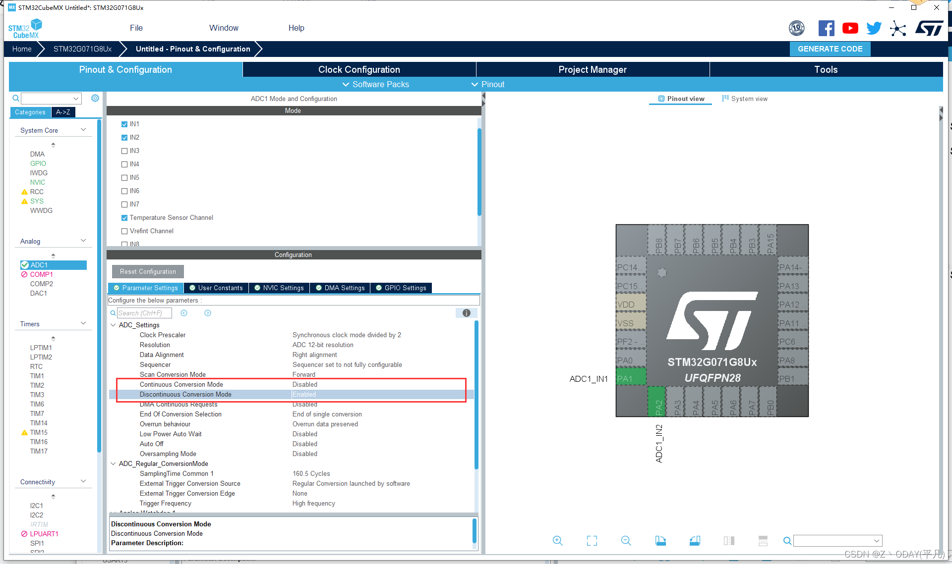Switch to the Clock Configuration tab
The image size is (952, 564).
pyautogui.click(x=358, y=69)
